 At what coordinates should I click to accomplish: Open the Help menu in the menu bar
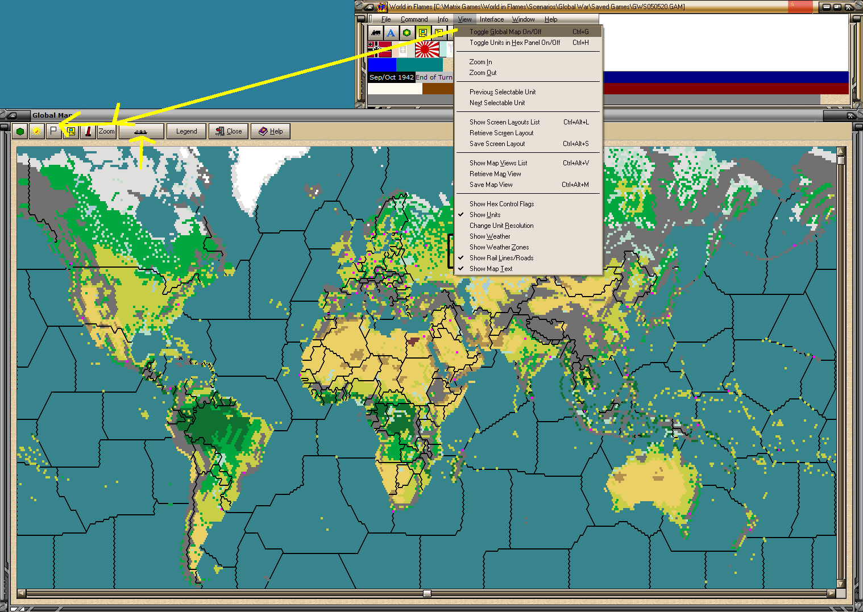click(551, 19)
